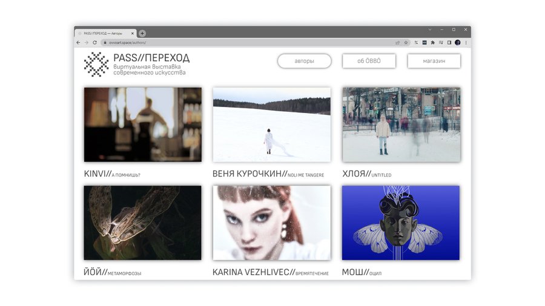Viewport: 545px width, 306px height.
Task: Click the address bar with ovvoart.space/authors/
Action: (x=256, y=43)
